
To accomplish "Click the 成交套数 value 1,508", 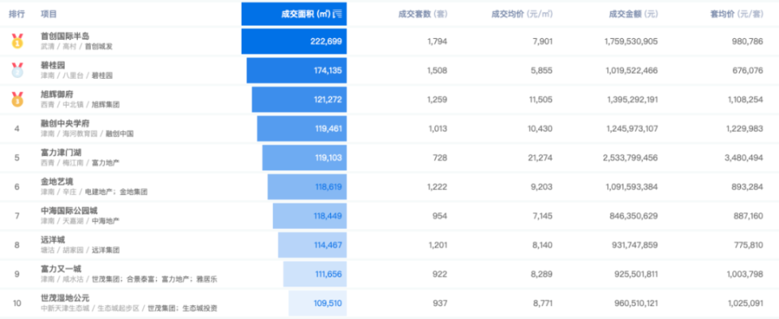I will (x=437, y=71).
